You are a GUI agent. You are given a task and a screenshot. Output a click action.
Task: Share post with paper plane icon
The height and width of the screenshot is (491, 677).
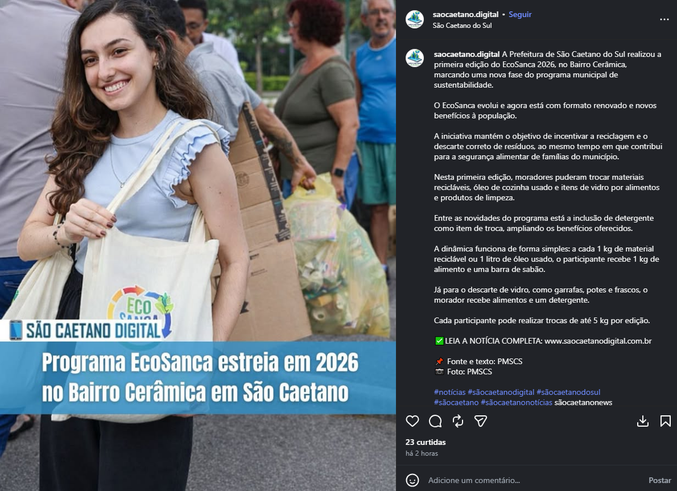[481, 421]
